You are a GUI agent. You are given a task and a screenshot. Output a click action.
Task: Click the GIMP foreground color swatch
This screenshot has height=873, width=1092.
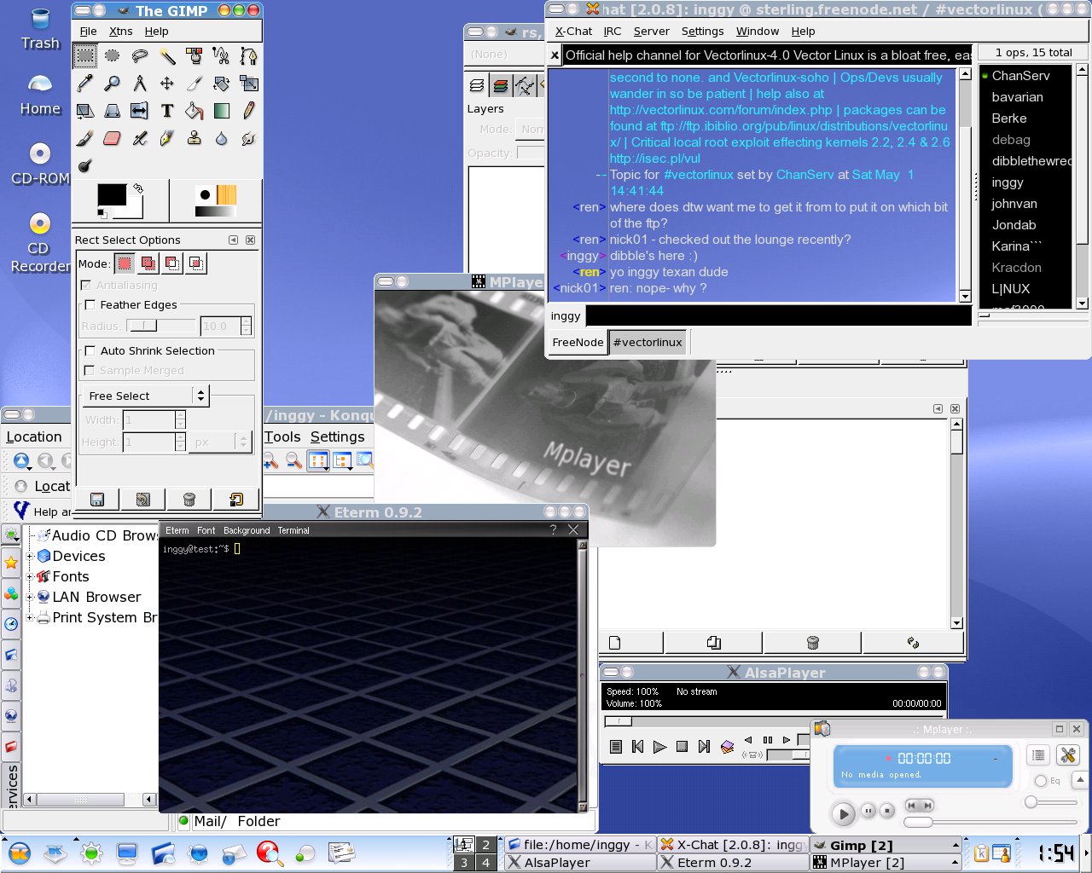112,195
